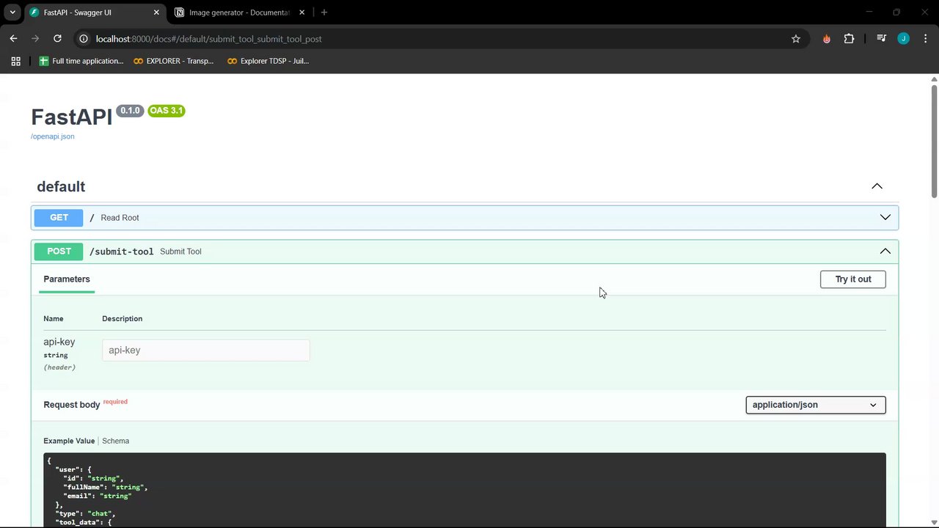
Task: Open a new tab with the plus icon
Action: click(324, 12)
